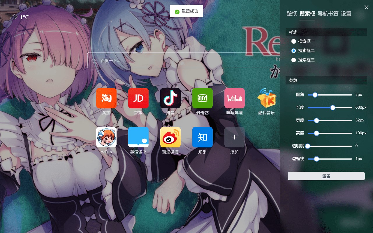Viewport: 373px width, 233px height.
Task: Launch the 抖音 shortcut icon
Action: click(x=170, y=98)
